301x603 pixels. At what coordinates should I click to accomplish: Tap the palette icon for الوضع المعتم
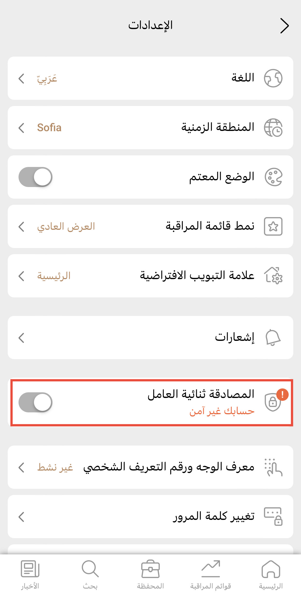(x=273, y=177)
